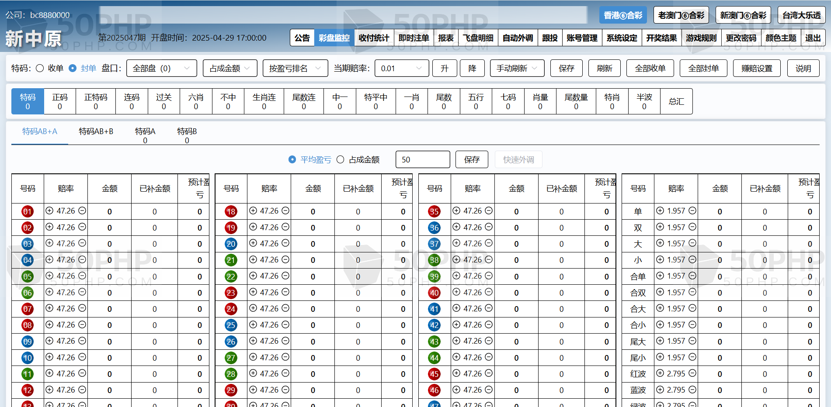Screen dimensions: 831x407
Task: Decrease odds for 红波 row
Action: coord(692,373)
